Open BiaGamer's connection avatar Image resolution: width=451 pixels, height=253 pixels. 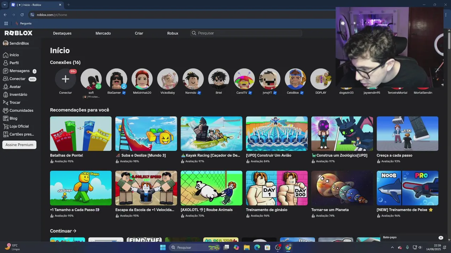point(117,79)
